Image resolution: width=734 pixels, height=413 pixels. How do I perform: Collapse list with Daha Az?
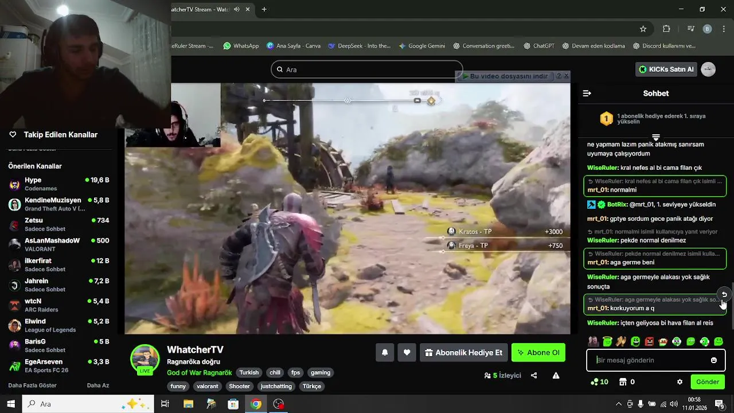[98, 385]
